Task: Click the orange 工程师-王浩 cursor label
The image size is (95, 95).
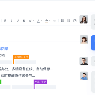Action: [21, 57]
